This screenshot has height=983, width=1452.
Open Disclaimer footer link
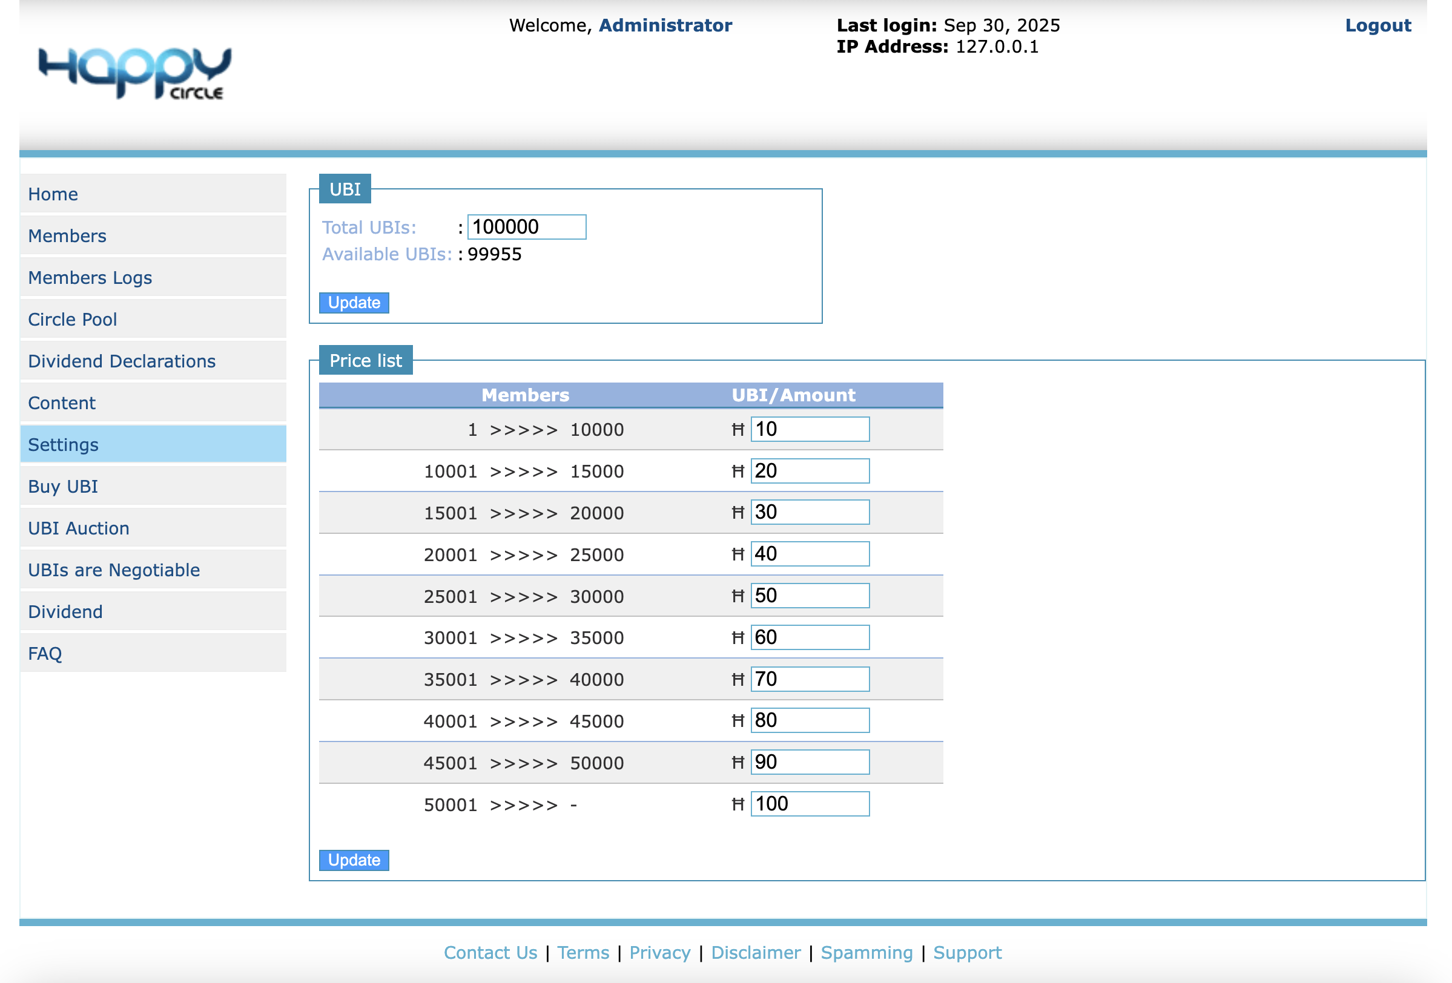pos(755,952)
